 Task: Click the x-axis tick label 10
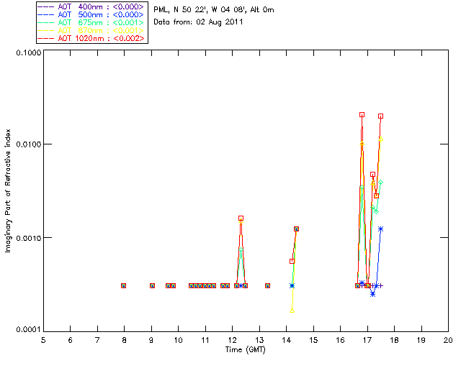pyautogui.click(x=178, y=340)
